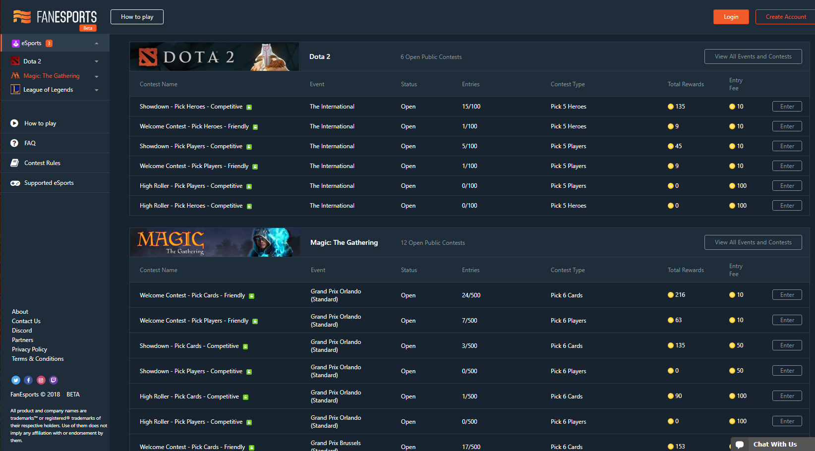The width and height of the screenshot is (815, 451).
Task: Click Enter for Dota High Roller Pick Players Competitive
Action: click(x=787, y=186)
